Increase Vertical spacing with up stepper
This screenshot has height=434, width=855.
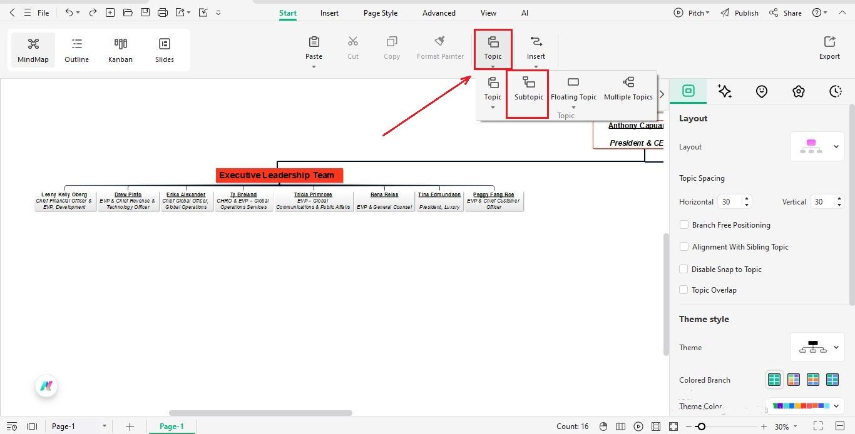coord(839,198)
